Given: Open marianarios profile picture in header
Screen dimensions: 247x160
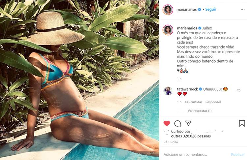Looking at the screenshot, I should click(x=168, y=10).
